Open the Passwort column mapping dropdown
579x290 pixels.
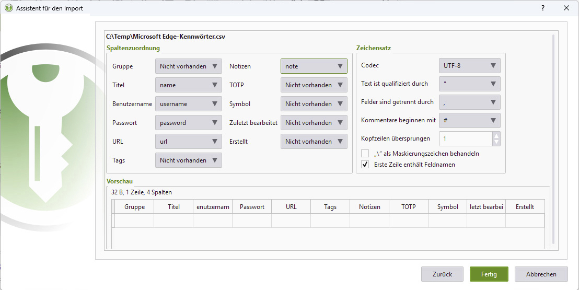click(188, 123)
